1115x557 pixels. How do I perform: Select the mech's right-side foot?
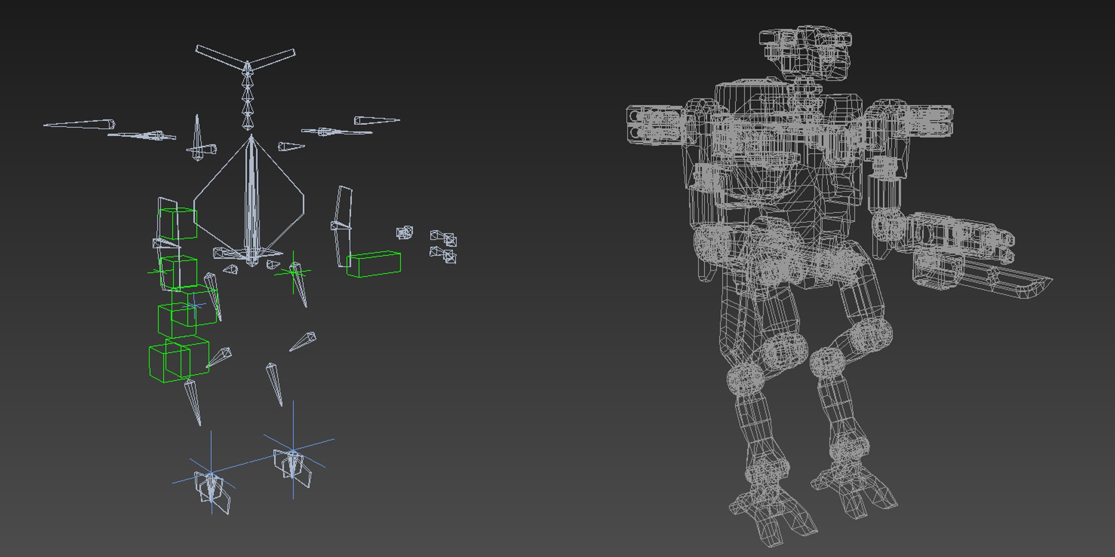(x=855, y=490)
